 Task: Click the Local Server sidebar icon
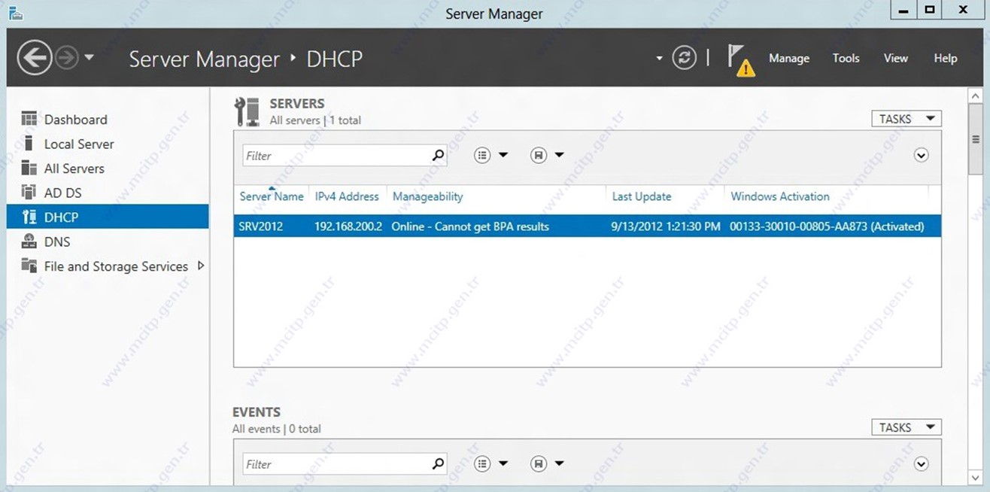pyautogui.click(x=29, y=143)
